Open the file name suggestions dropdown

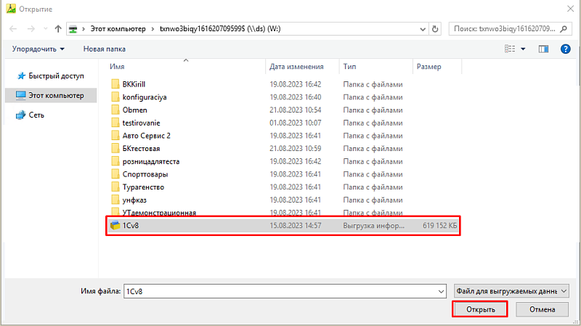441,290
